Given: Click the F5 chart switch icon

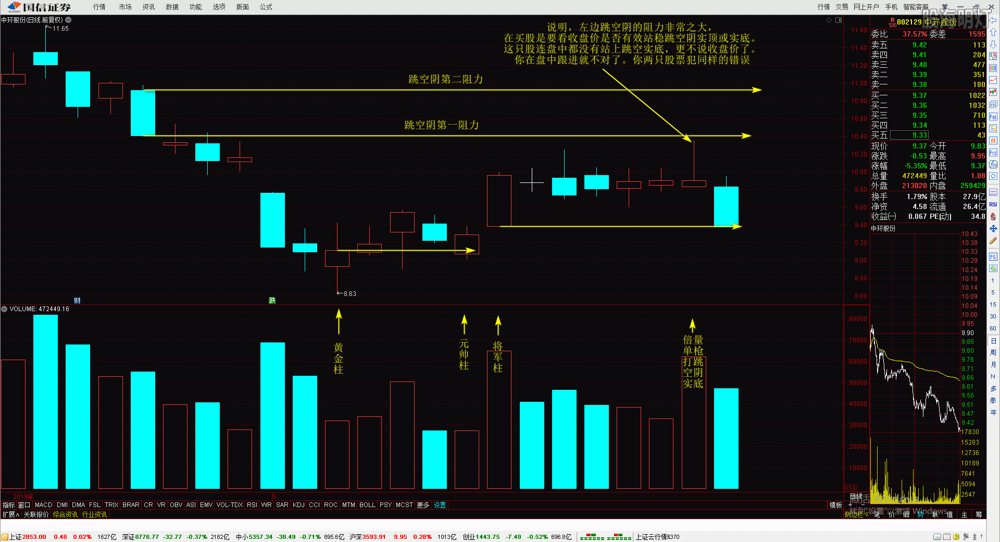Looking at the screenshot, I should (993, 257).
